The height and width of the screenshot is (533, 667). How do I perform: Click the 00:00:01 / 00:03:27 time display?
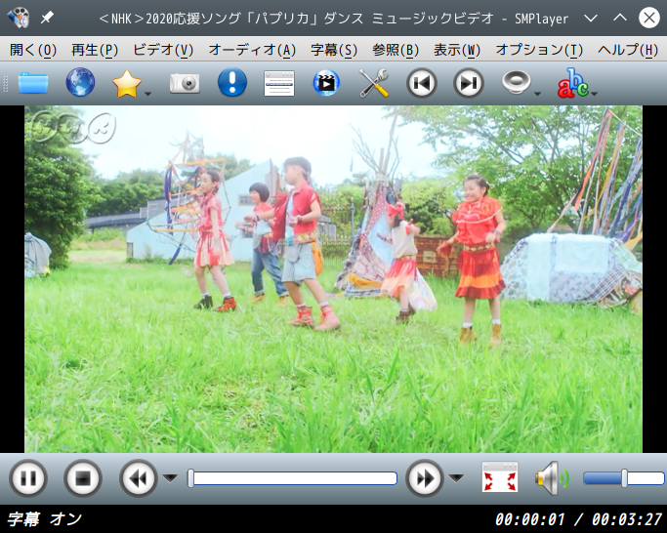tap(578, 519)
